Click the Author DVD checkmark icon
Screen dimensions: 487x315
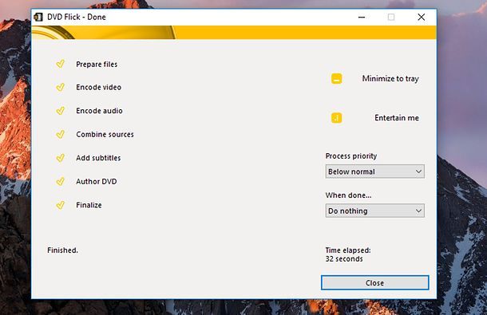(x=60, y=182)
